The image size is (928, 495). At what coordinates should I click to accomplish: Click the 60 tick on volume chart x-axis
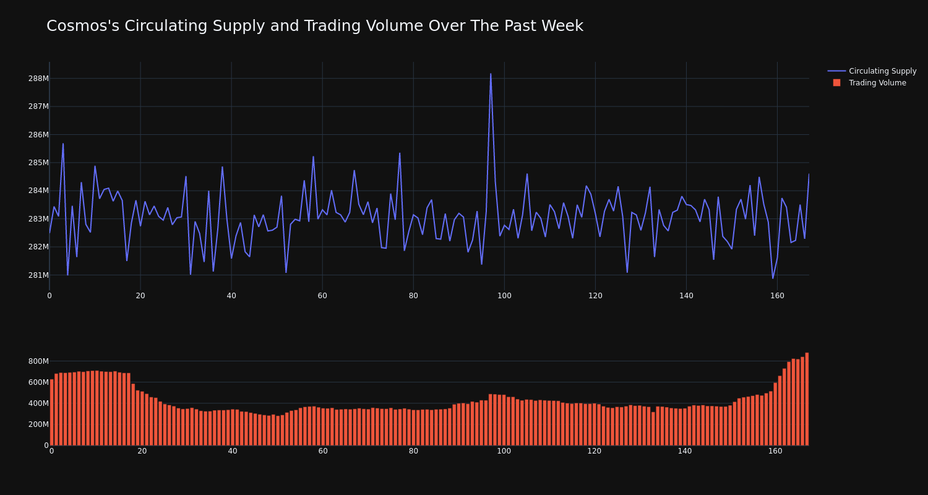pos(323,451)
